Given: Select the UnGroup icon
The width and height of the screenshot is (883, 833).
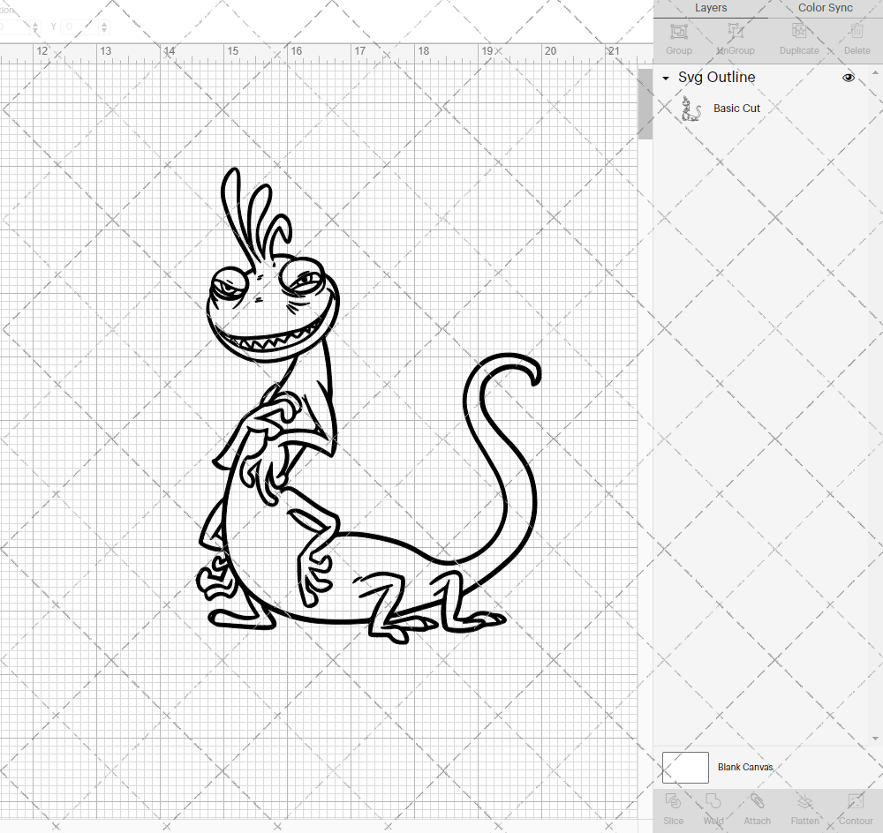Looking at the screenshot, I should pyautogui.click(x=735, y=38).
